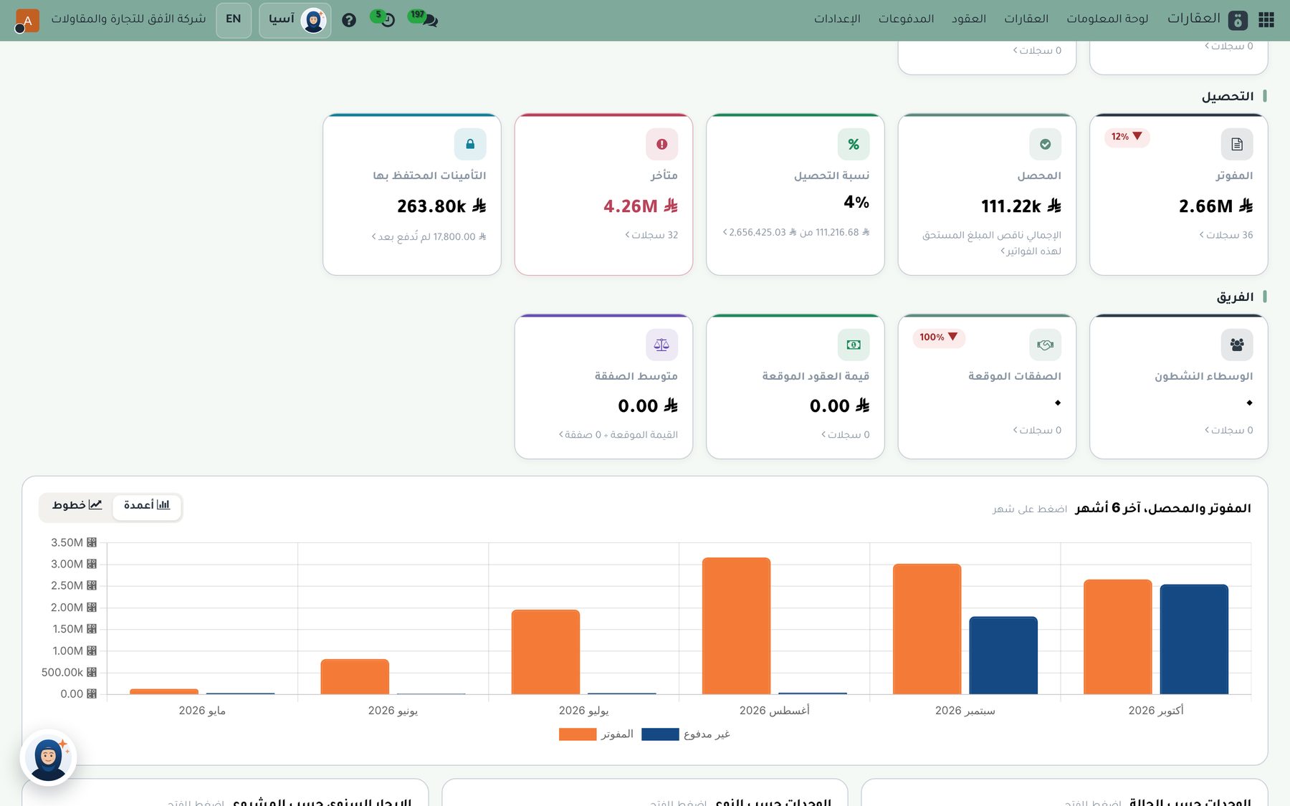Switch chart to lines view (خطوط)
Screen dimensions: 1290x806
(77, 506)
